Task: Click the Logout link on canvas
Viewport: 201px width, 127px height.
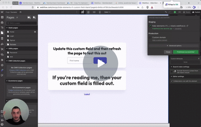Action: [87, 94]
